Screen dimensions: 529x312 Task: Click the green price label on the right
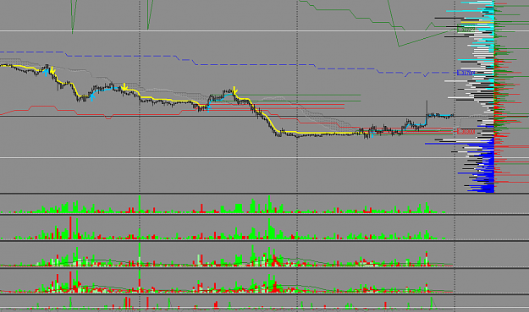[466, 30]
